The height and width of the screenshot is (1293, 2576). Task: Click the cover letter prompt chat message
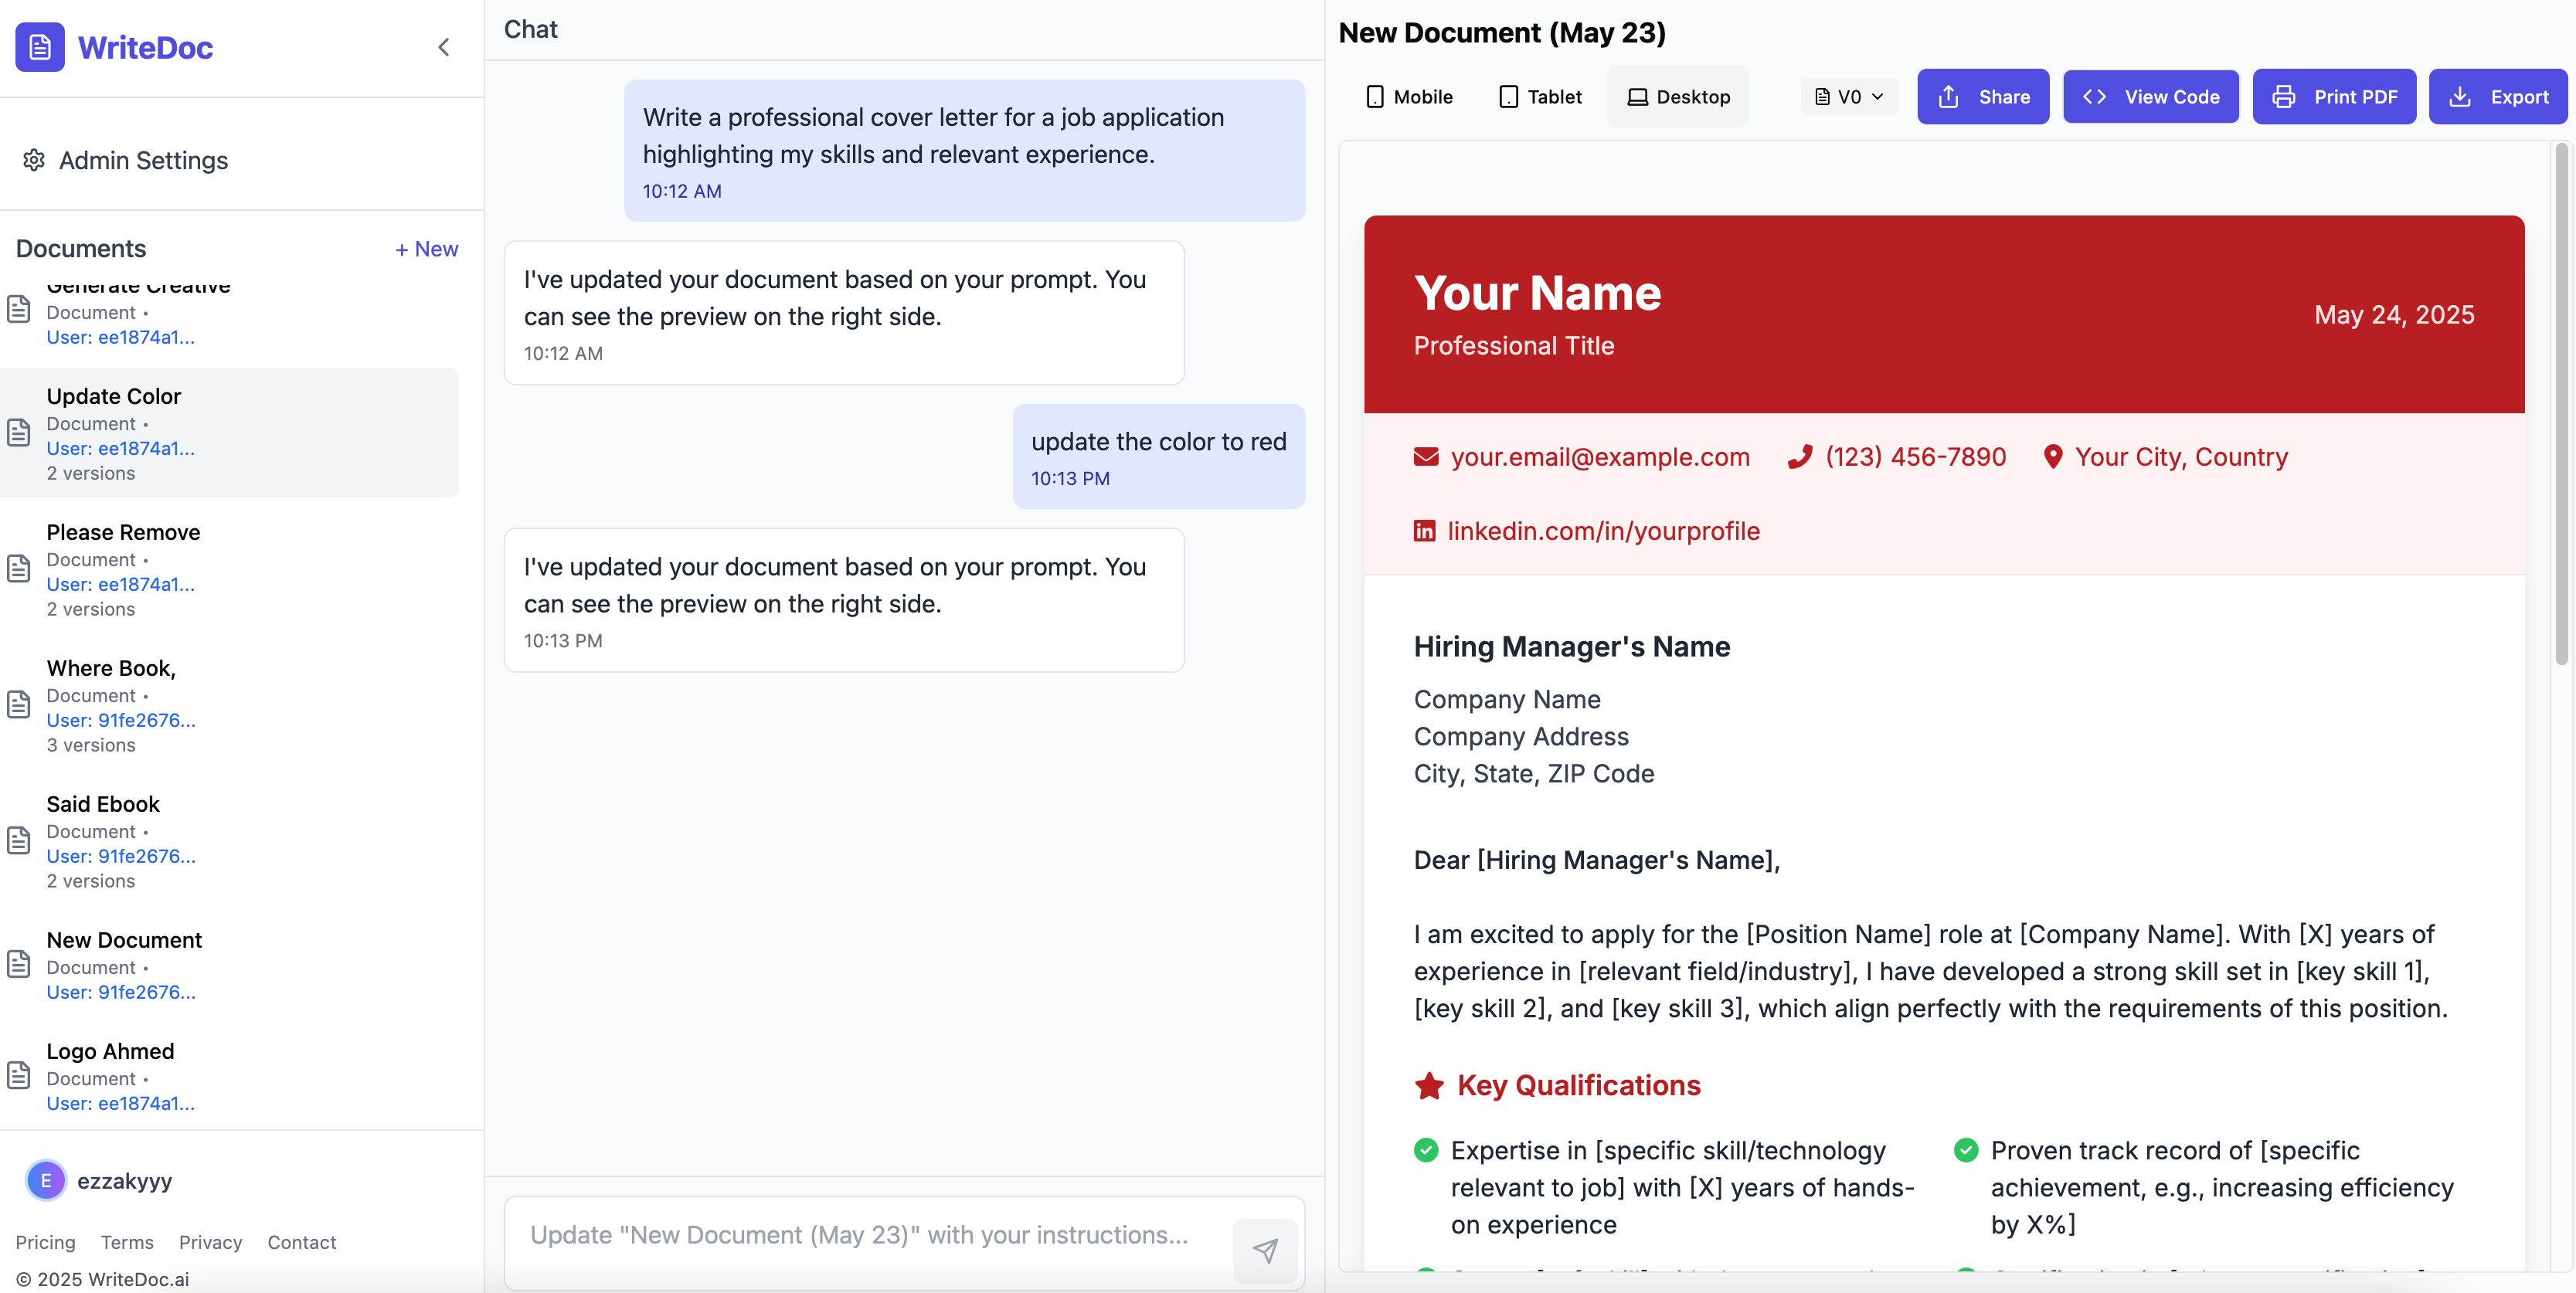964,150
